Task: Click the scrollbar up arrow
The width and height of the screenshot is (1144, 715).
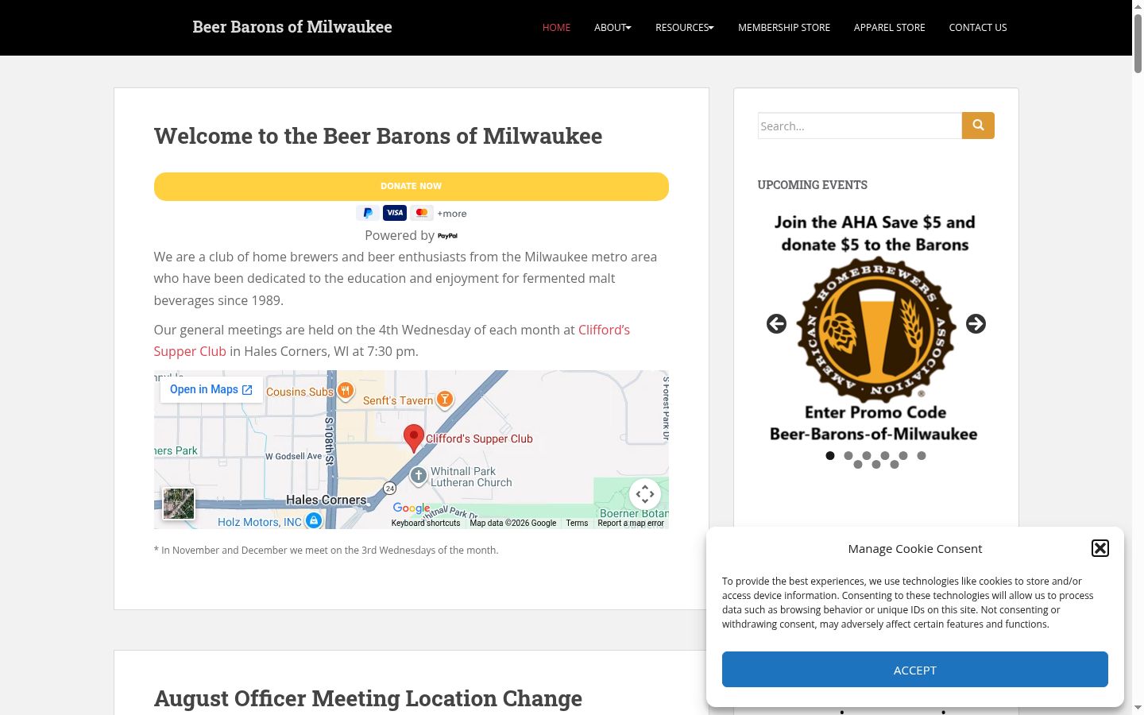Action: pyautogui.click(x=1138, y=6)
